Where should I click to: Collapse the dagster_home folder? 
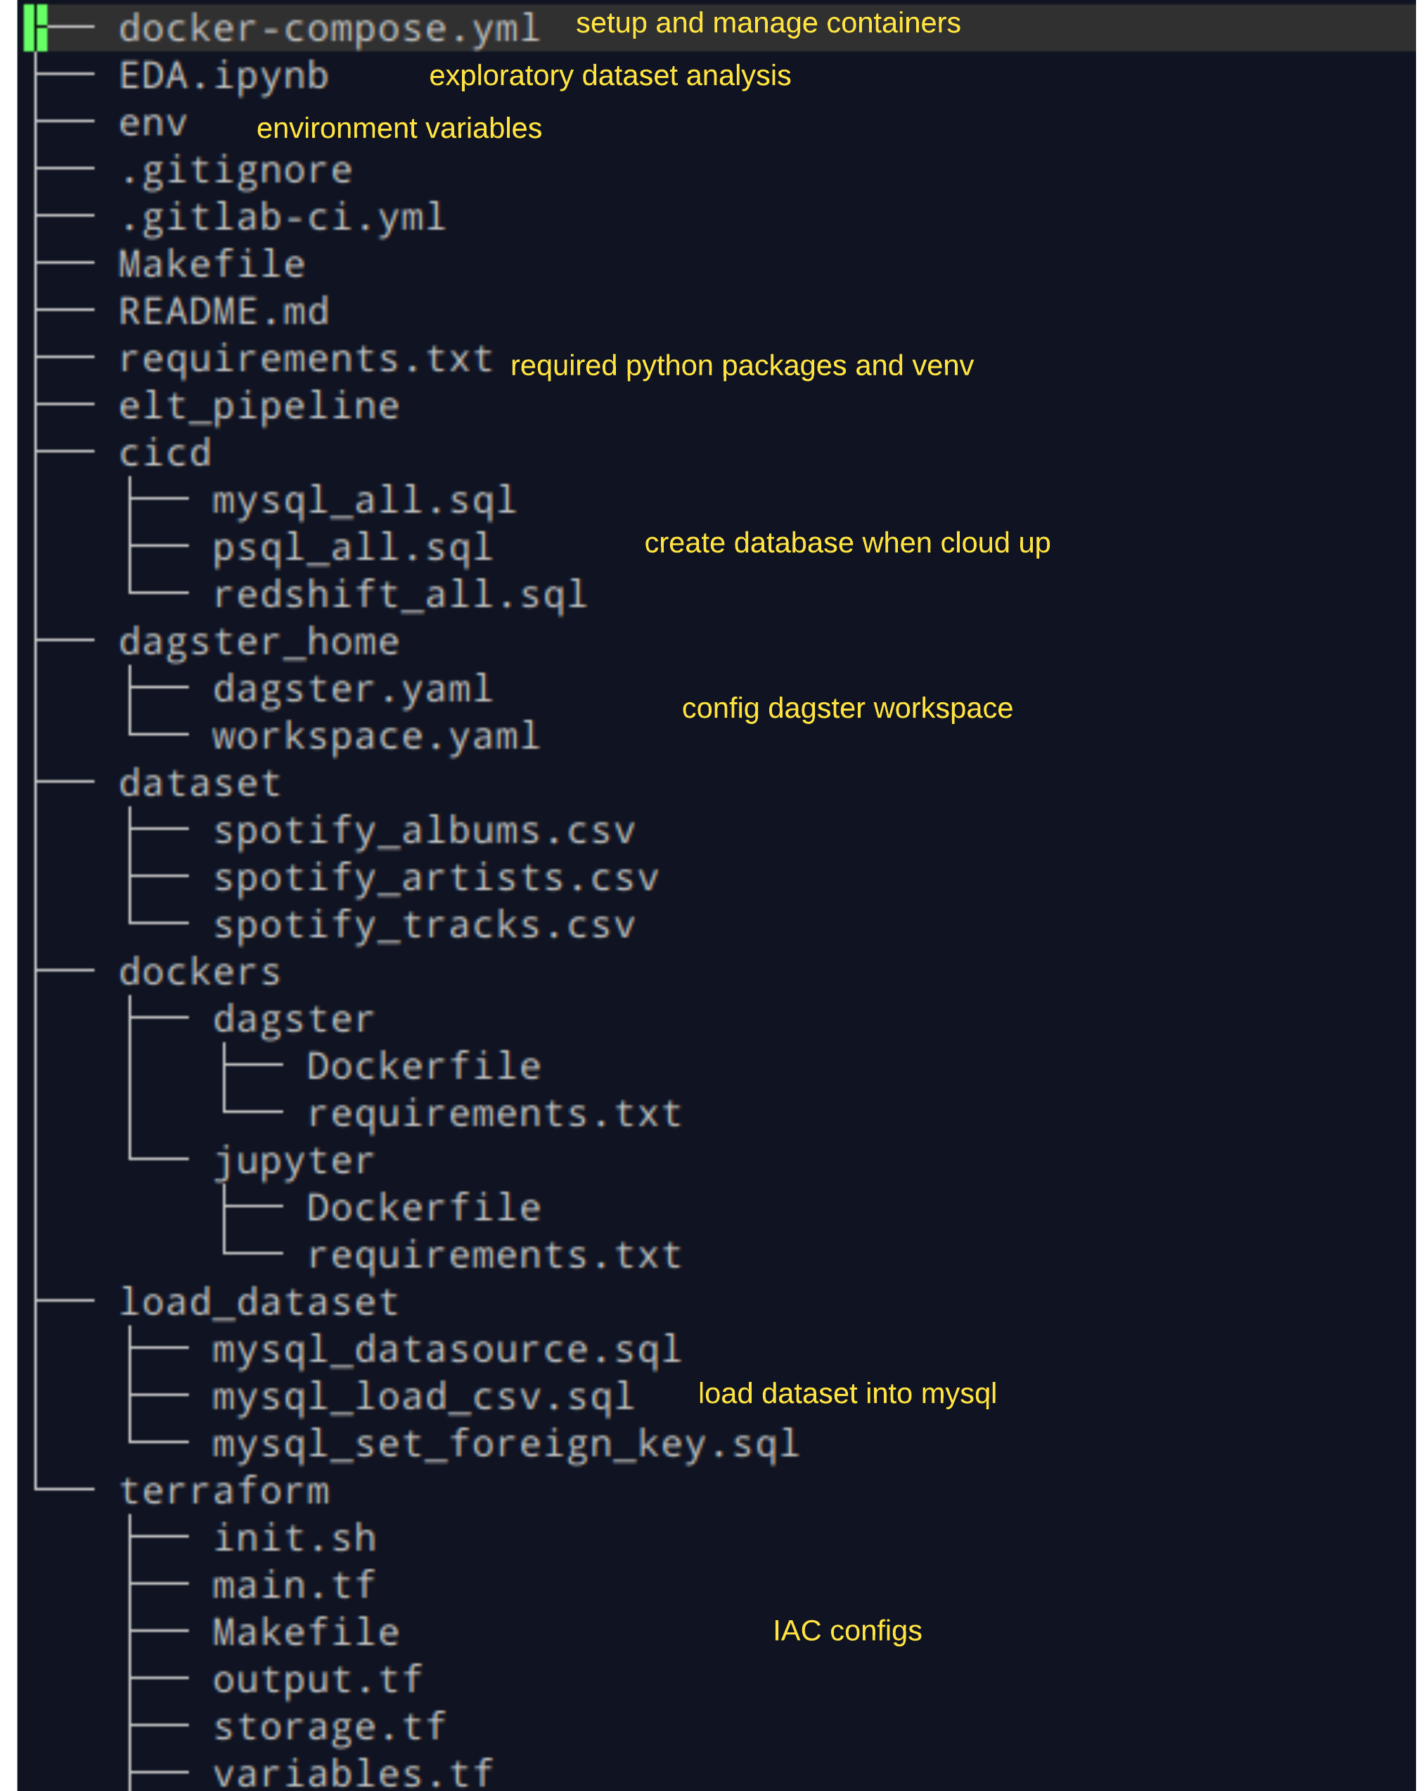click(258, 642)
